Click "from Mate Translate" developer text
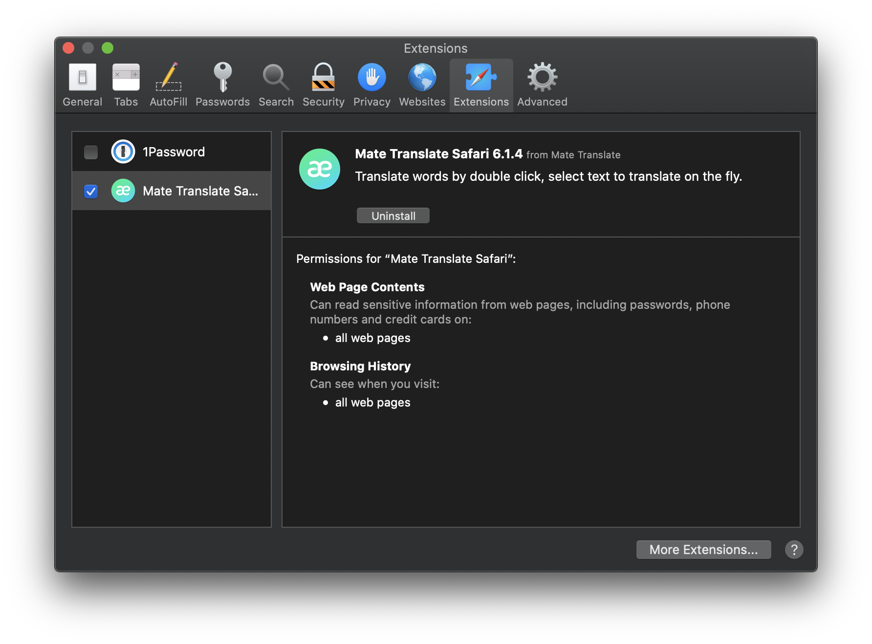Screen dimensions: 872x644 (573, 155)
